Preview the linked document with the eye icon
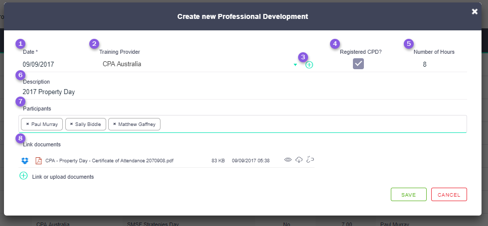 tap(288, 160)
